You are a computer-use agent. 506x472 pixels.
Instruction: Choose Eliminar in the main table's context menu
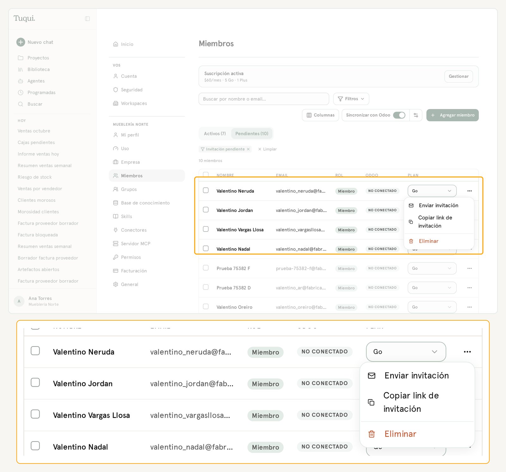point(439,241)
